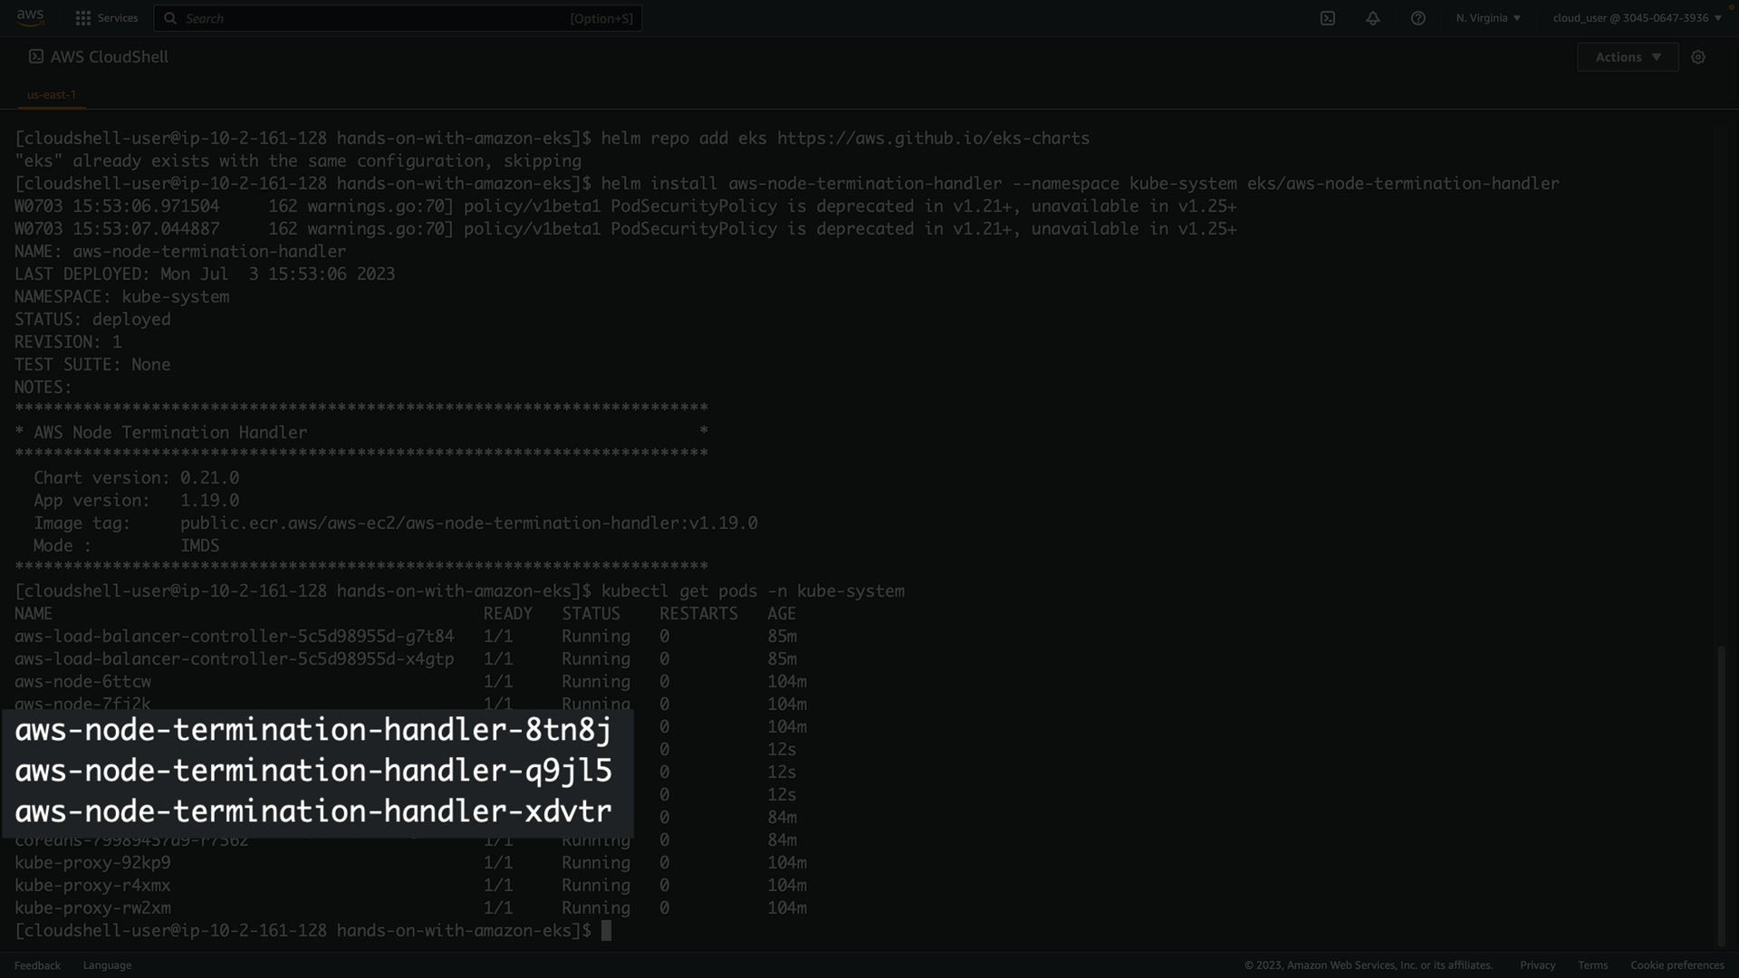
Task: Click the CloudShell terminal icon in top bar
Action: [x=1328, y=18]
